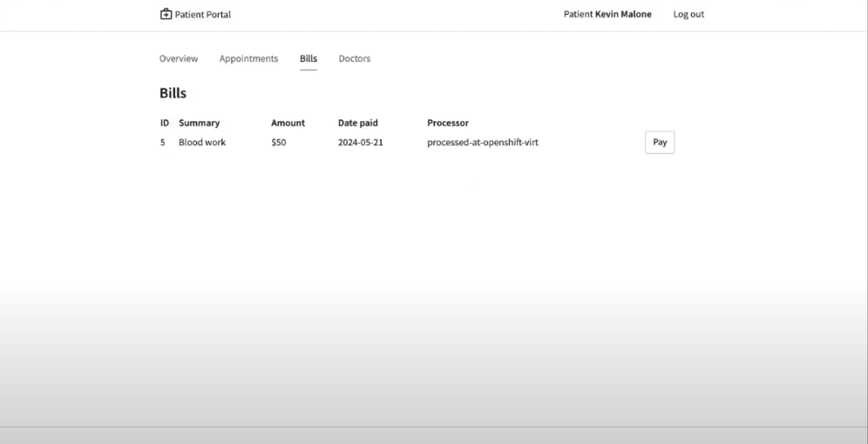Select processed-at-openshift-virt processor cell
The width and height of the screenshot is (868, 444).
[482, 142]
